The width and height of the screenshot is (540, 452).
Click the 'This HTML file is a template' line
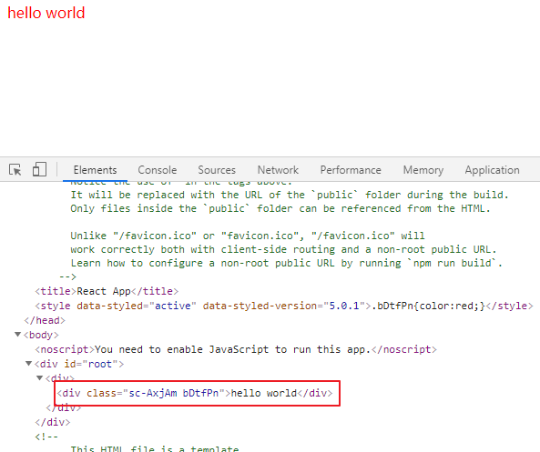click(155, 448)
